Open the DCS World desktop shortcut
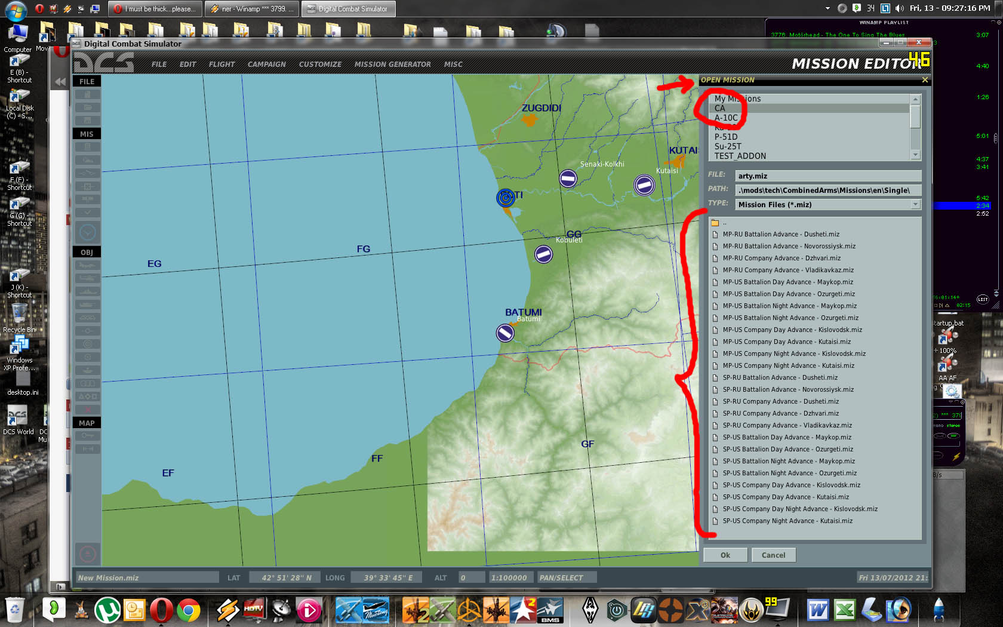 tap(18, 420)
